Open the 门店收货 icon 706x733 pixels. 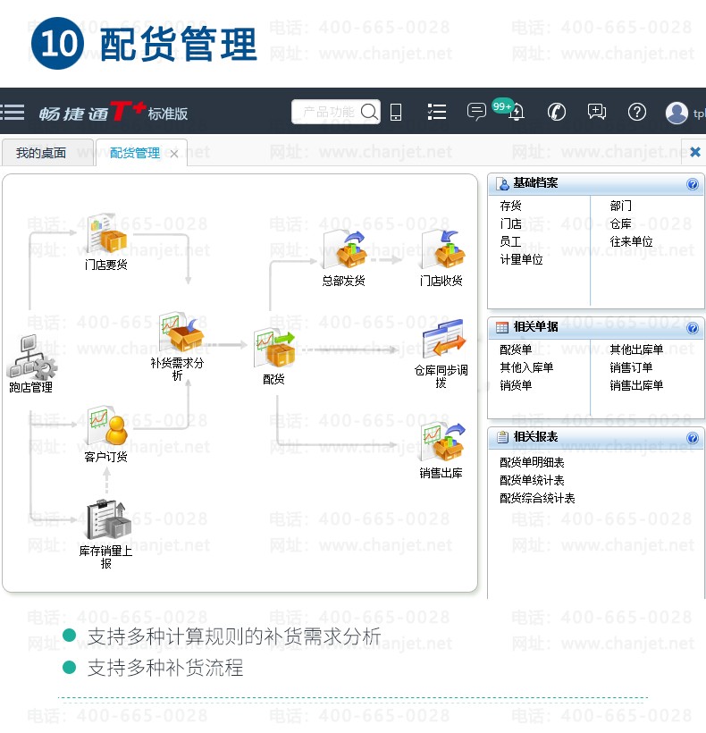click(x=442, y=250)
